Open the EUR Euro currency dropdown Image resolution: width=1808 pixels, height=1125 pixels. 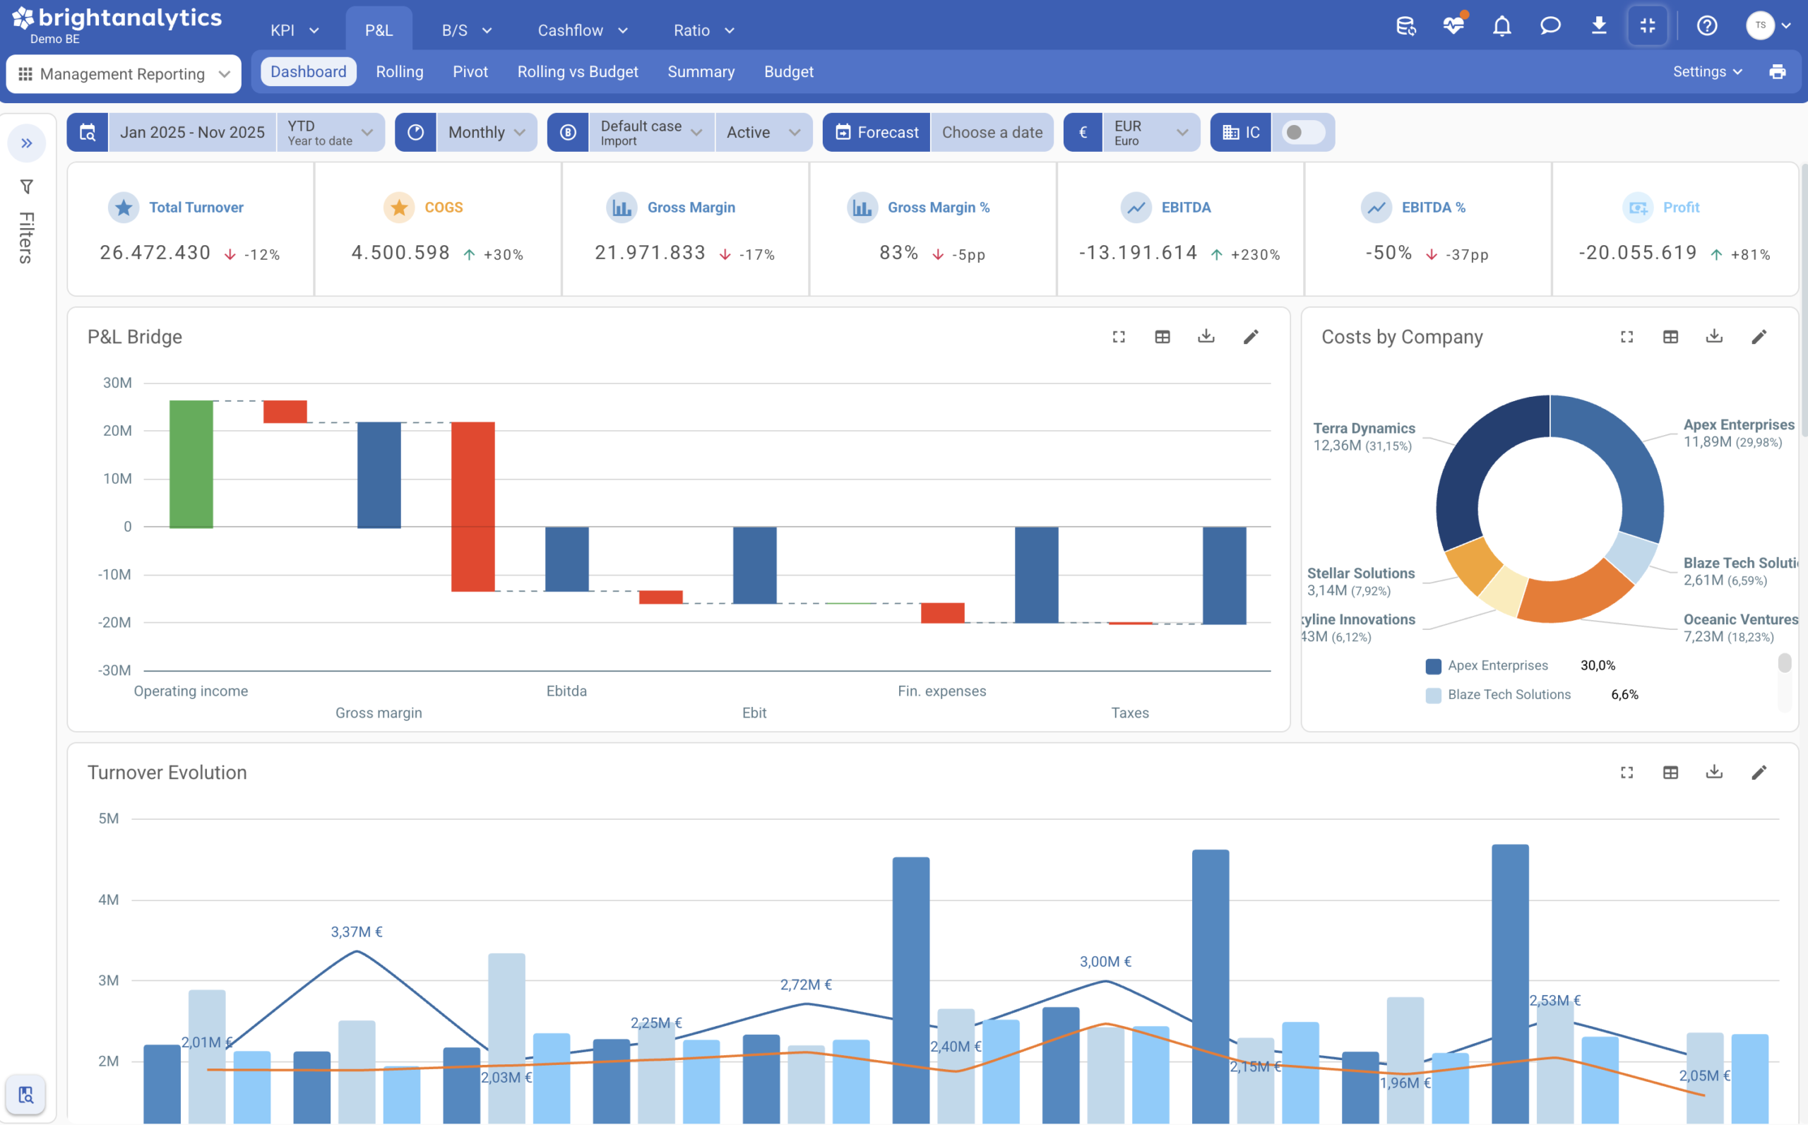click(x=1151, y=133)
